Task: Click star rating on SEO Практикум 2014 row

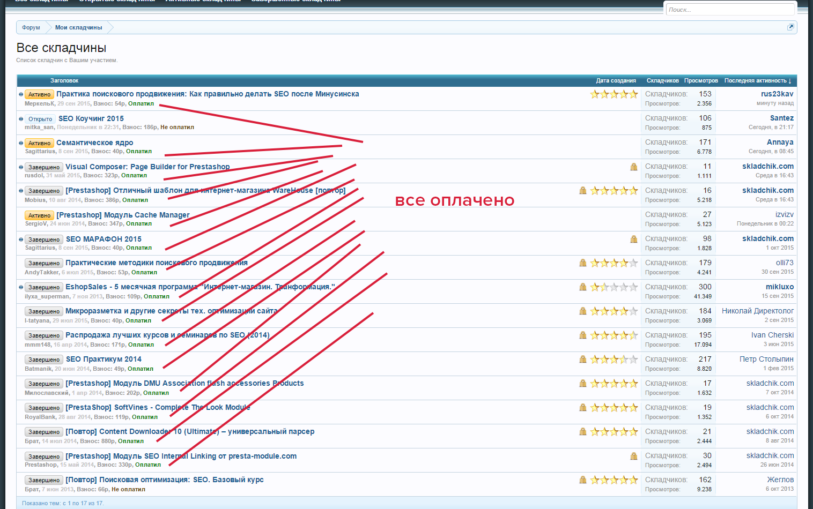Action: click(614, 360)
